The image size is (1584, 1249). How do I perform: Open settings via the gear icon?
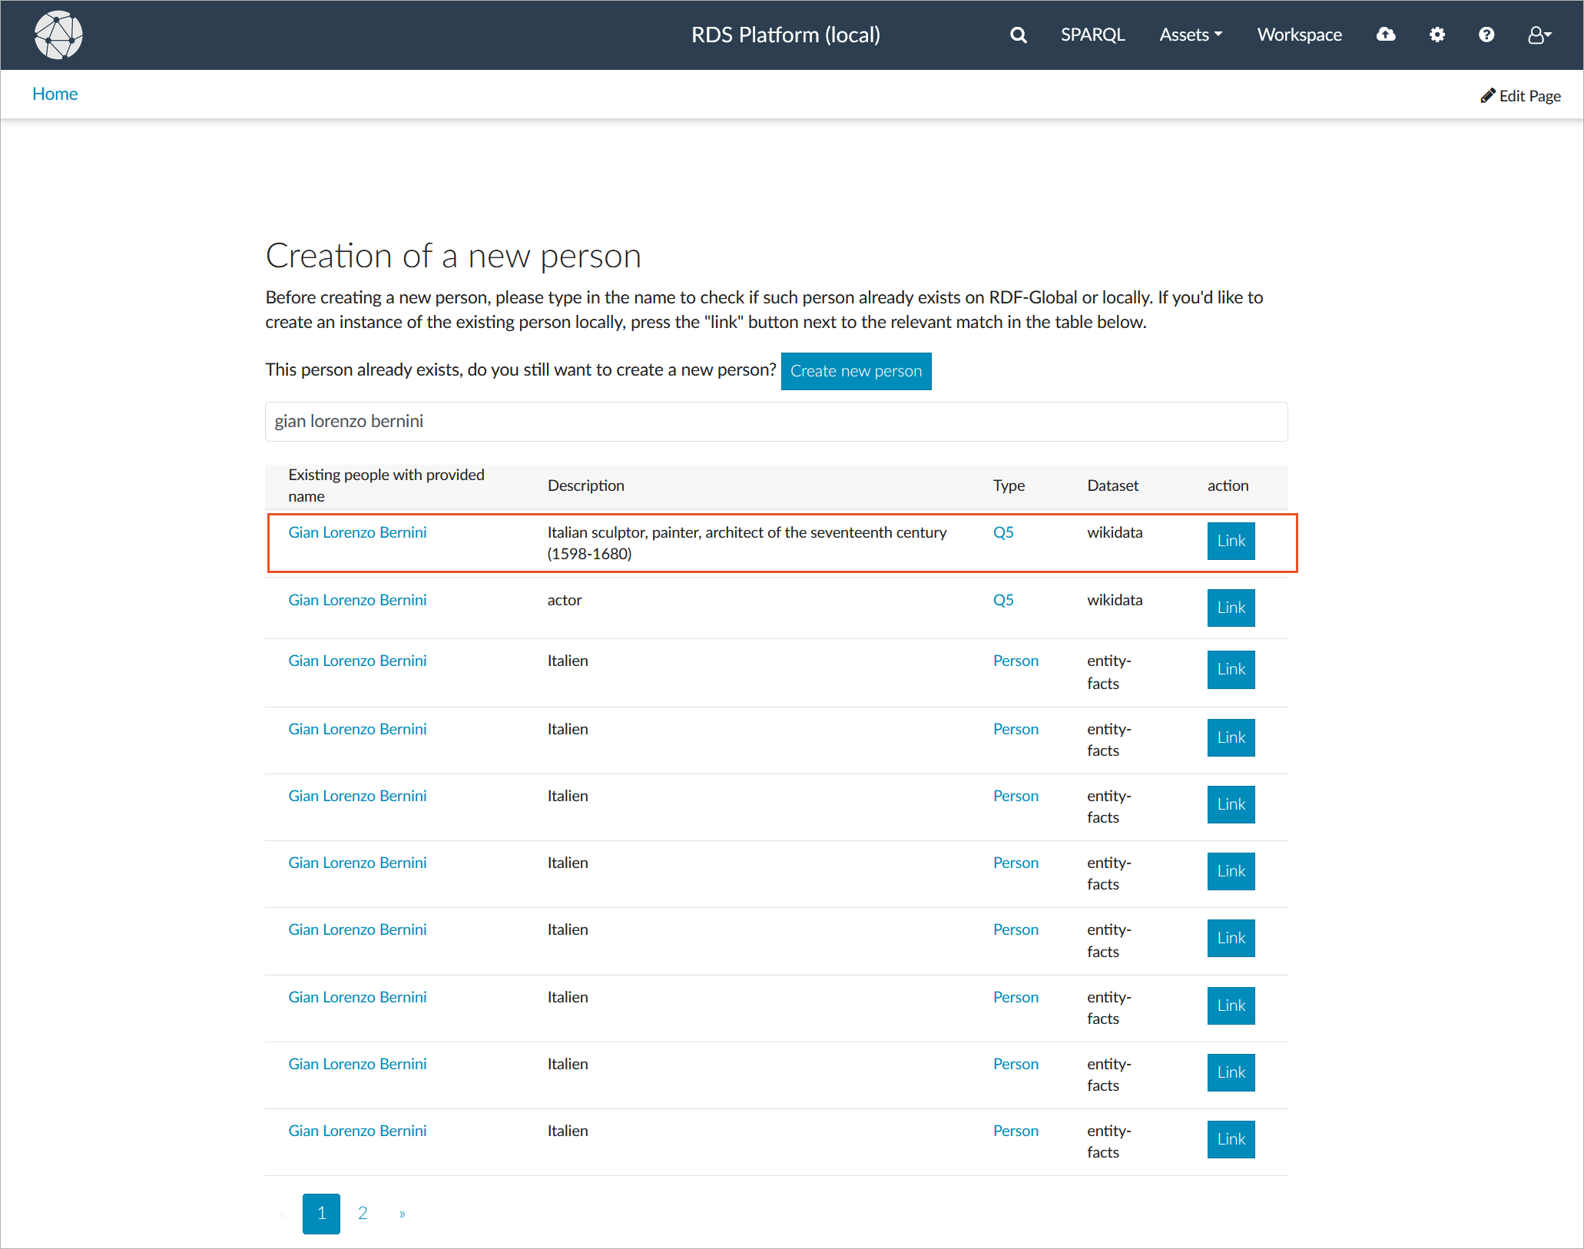(x=1437, y=35)
